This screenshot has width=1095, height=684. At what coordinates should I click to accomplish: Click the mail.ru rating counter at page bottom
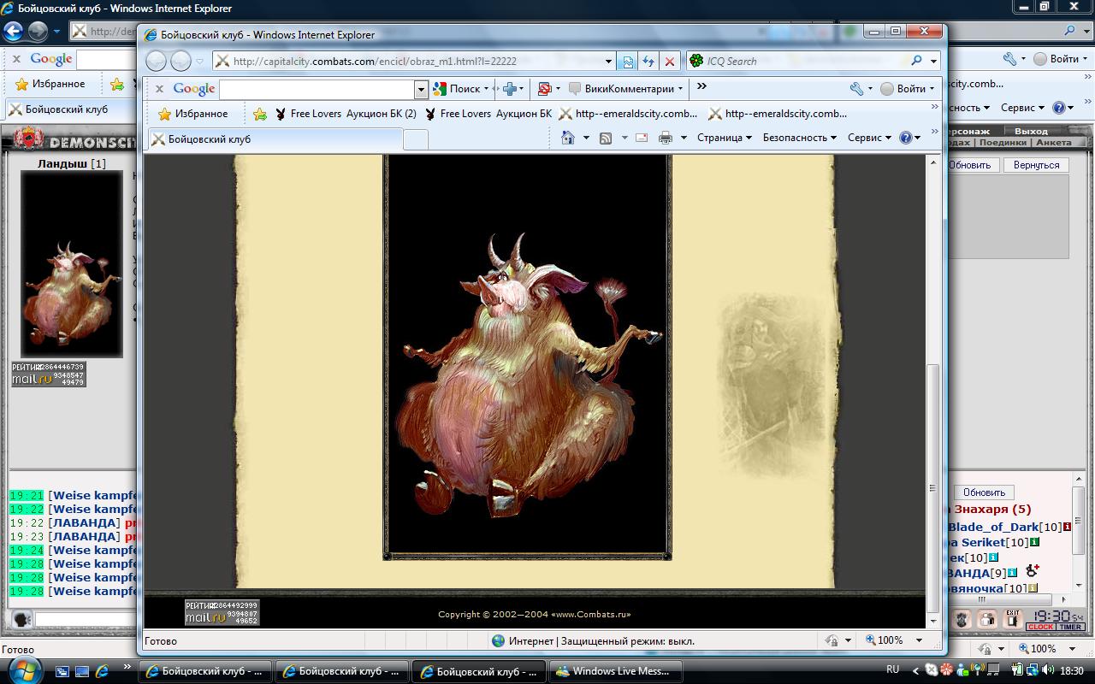point(222,612)
